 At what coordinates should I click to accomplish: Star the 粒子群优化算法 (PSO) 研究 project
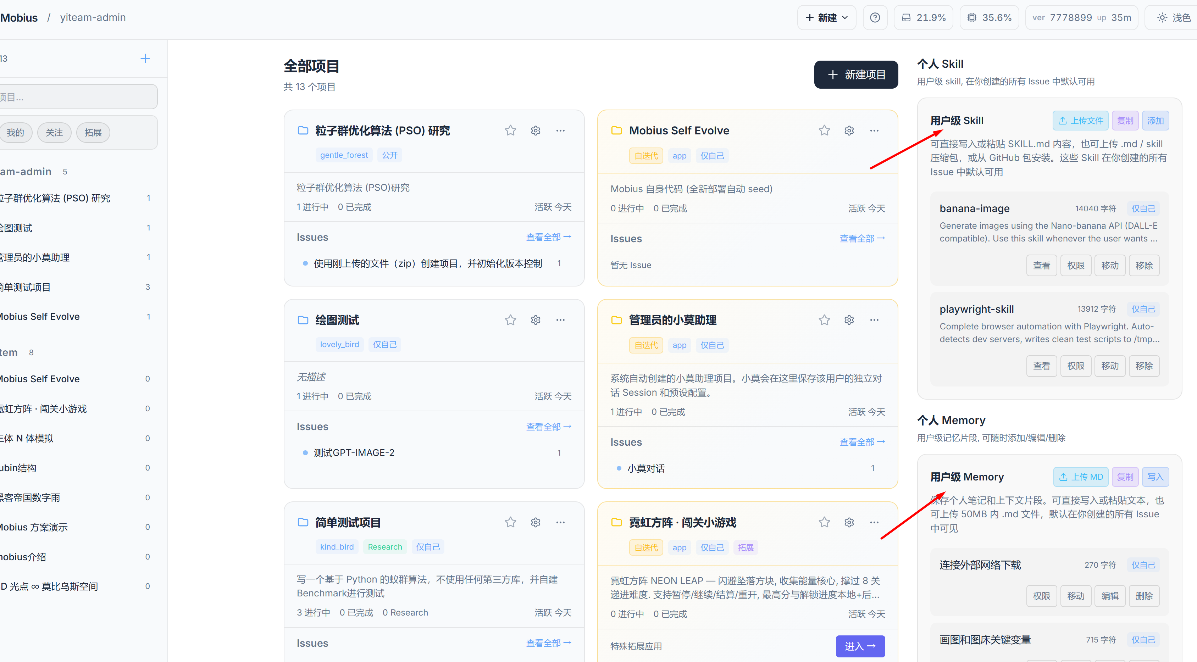510,130
